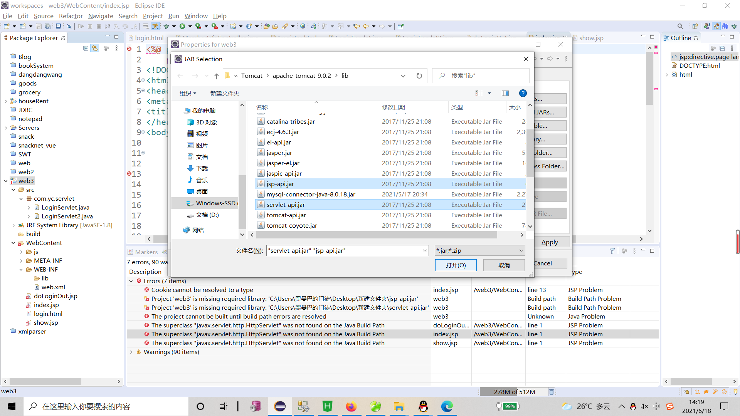Screen dimensions: 740x416
Task: Click the Open Type toolbar icon
Action: (x=267, y=26)
